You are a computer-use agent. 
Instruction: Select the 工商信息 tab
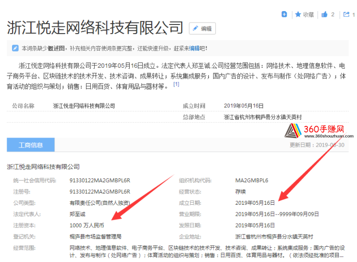pos(30,145)
